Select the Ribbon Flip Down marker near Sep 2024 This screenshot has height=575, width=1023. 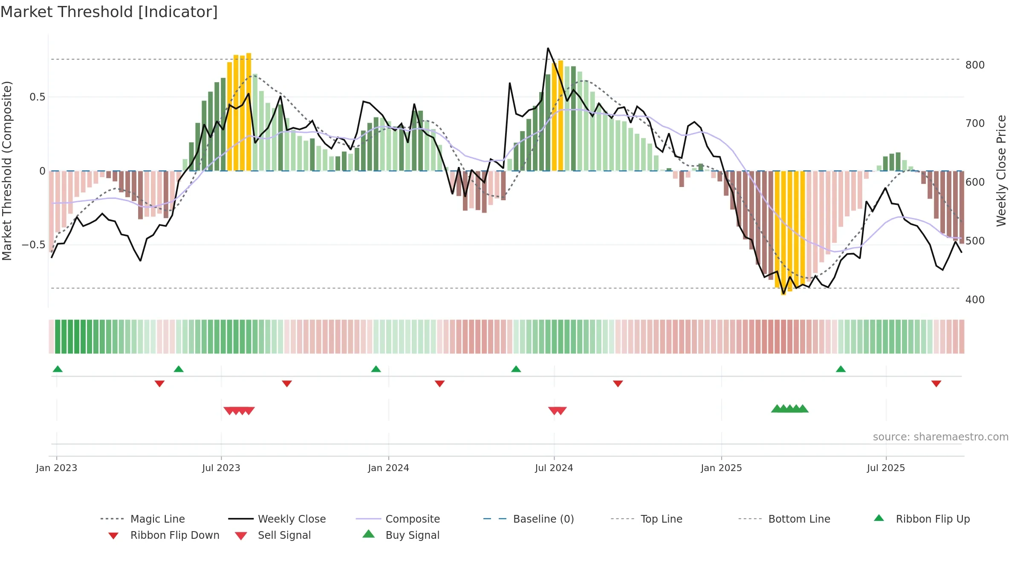[x=618, y=384]
